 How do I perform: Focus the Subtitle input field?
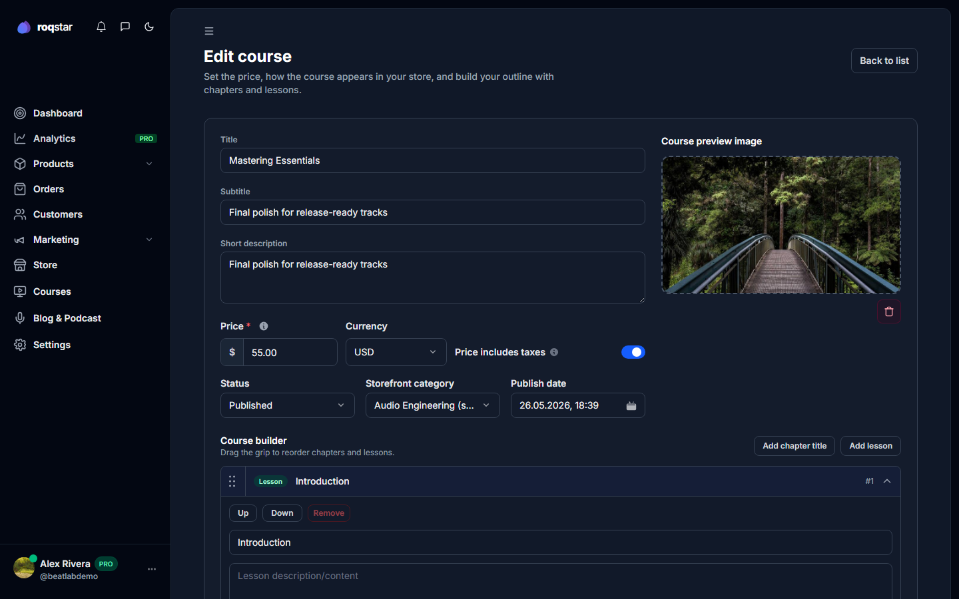point(433,212)
